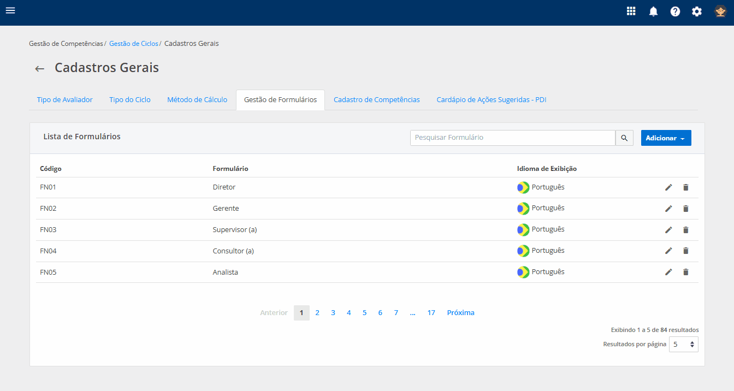The height and width of the screenshot is (391, 734).
Task: Edit the Diretor form with pencil icon
Action: click(668, 187)
